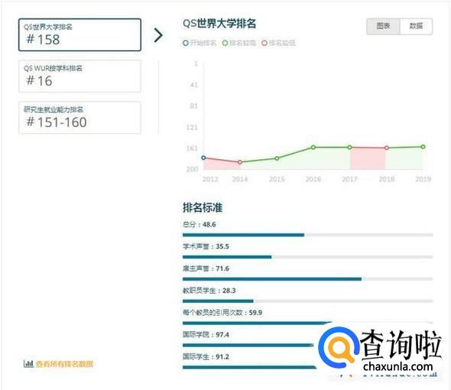Visit the chaxunla.com watermark link
The width and height of the screenshot is (451, 390).
point(397,367)
